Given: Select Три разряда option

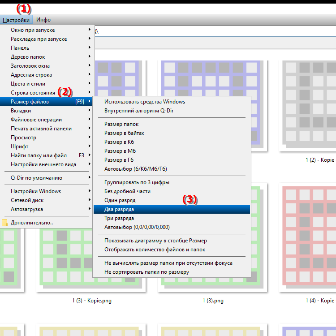Looking at the screenshot, I should tap(172, 218).
